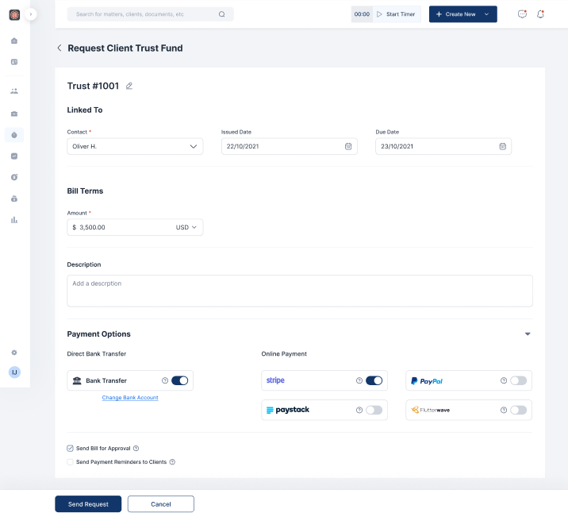Click the edit pencil next to Trust #1001
This screenshot has width=568, height=513.
pyautogui.click(x=129, y=86)
